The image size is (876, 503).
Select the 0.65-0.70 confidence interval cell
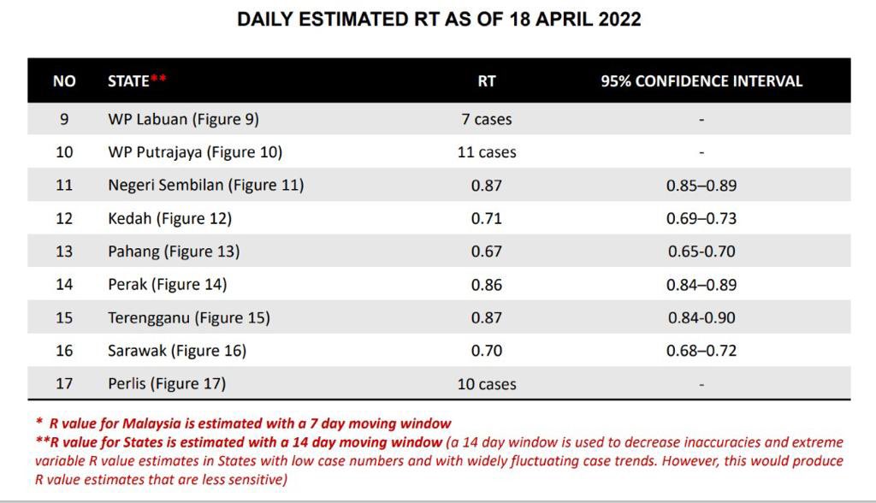[x=701, y=251]
